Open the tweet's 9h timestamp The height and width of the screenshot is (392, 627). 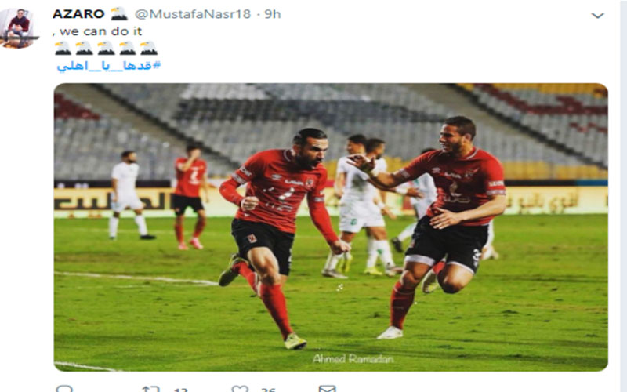click(x=272, y=14)
